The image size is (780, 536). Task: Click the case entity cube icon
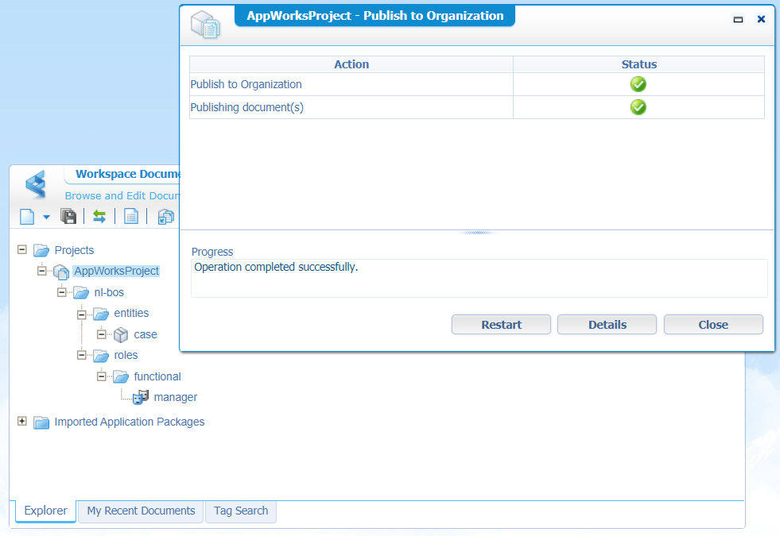click(x=121, y=334)
